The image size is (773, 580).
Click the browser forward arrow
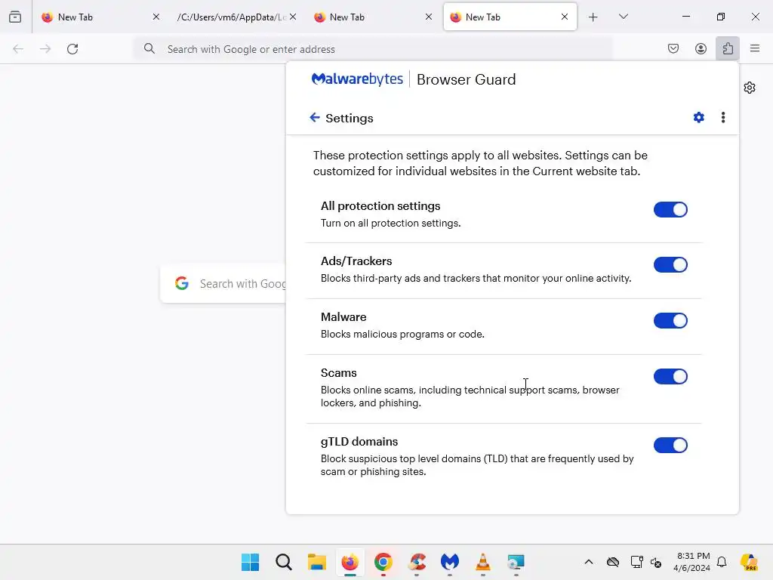45,49
